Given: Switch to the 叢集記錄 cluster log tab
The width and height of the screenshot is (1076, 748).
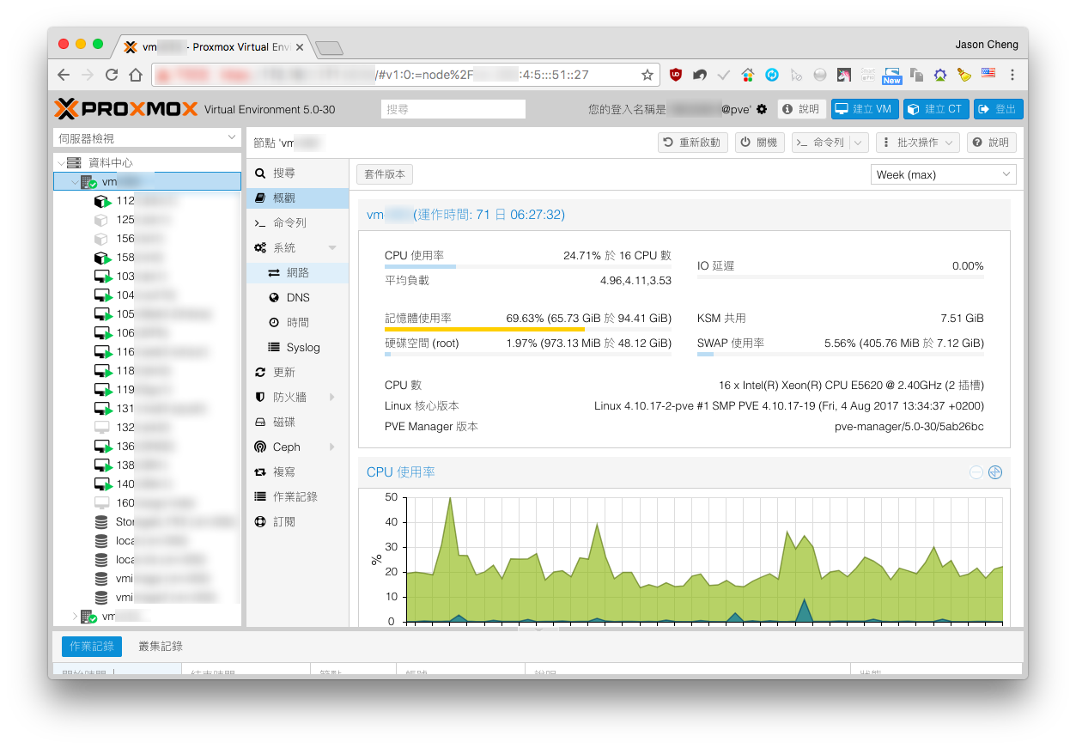Looking at the screenshot, I should pyautogui.click(x=161, y=646).
